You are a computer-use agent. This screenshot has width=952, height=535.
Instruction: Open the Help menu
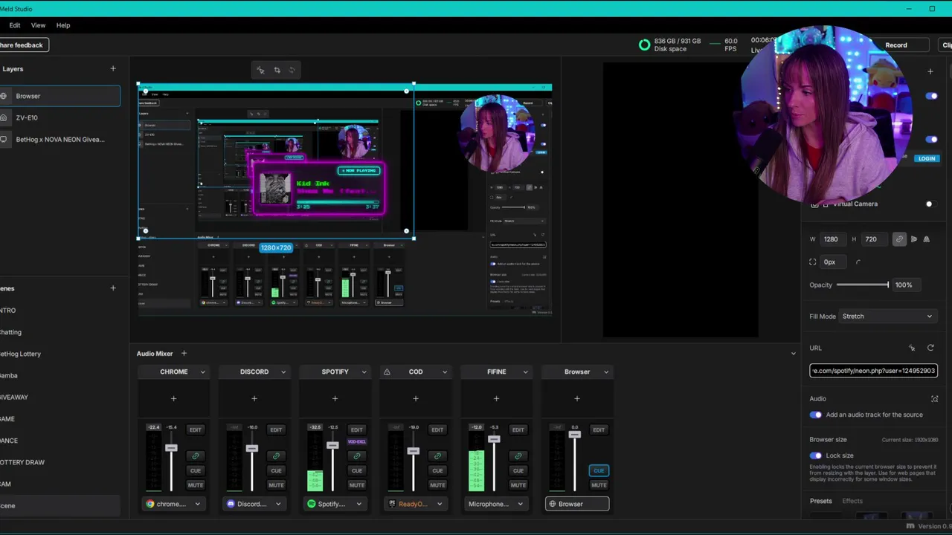click(x=63, y=25)
